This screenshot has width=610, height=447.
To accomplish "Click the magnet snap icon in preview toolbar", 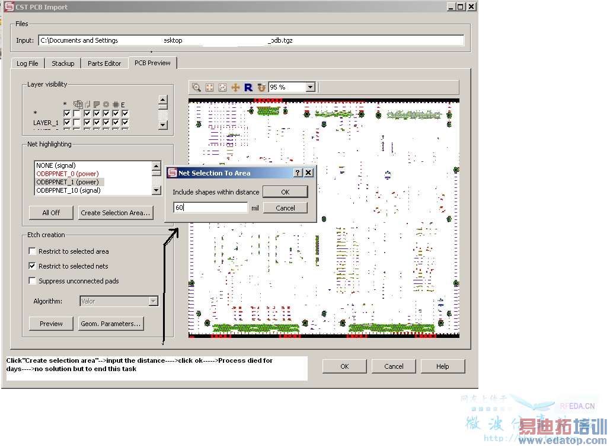I will click(x=261, y=88).
